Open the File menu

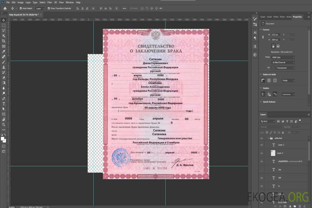[x=8, y=2]
